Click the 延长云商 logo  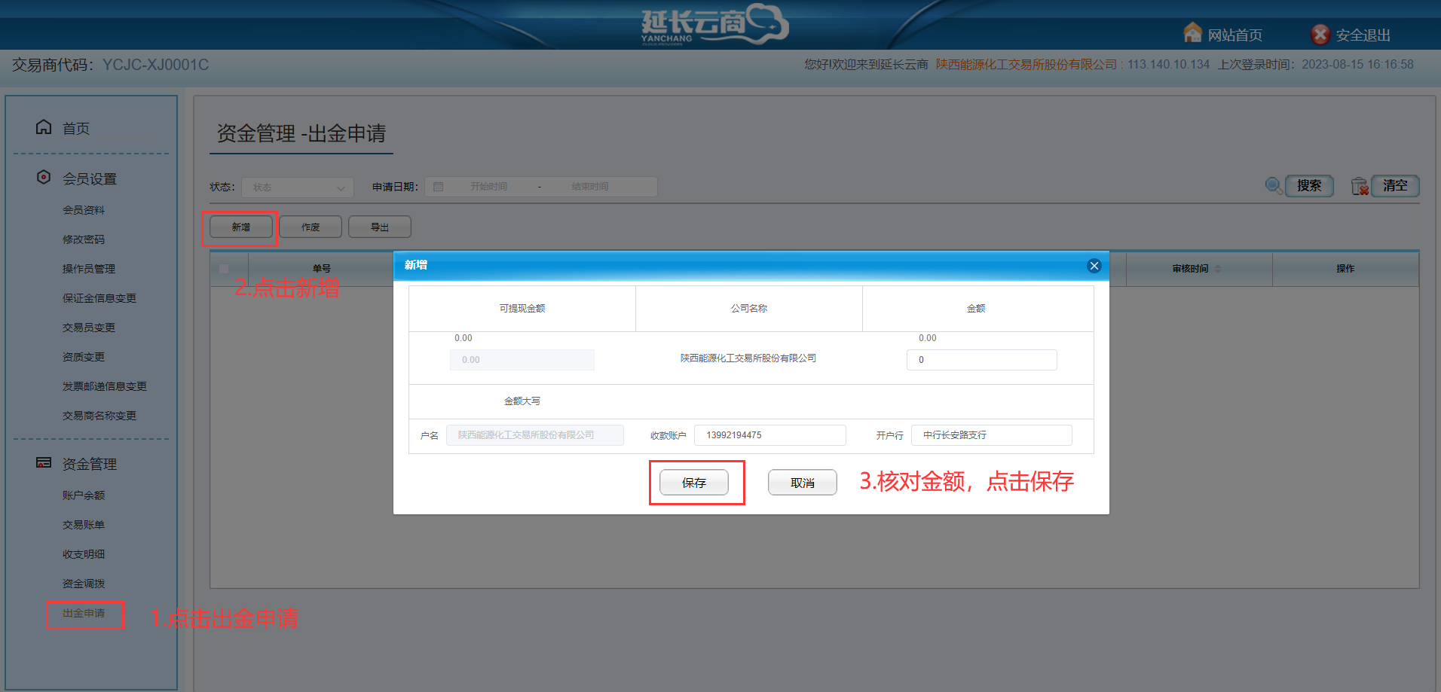point(714,24)
